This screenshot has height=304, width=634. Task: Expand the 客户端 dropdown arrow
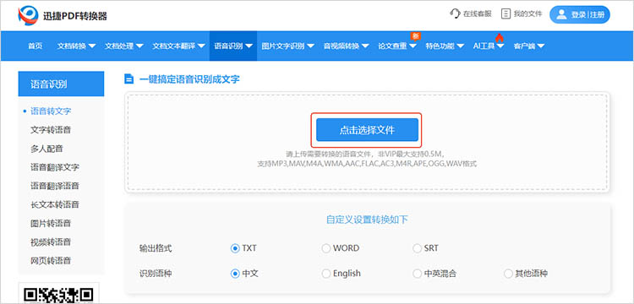click(541, 46)
